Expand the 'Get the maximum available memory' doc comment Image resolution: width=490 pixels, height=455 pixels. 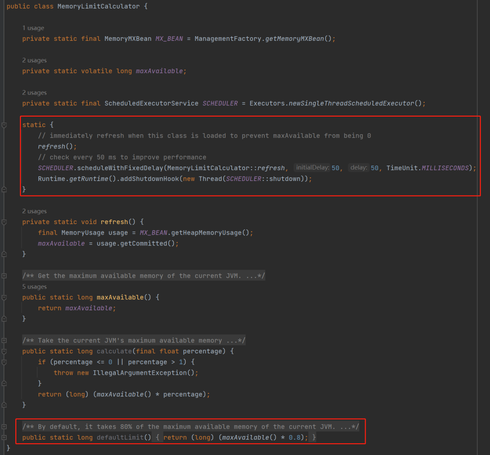coord(4,276)
